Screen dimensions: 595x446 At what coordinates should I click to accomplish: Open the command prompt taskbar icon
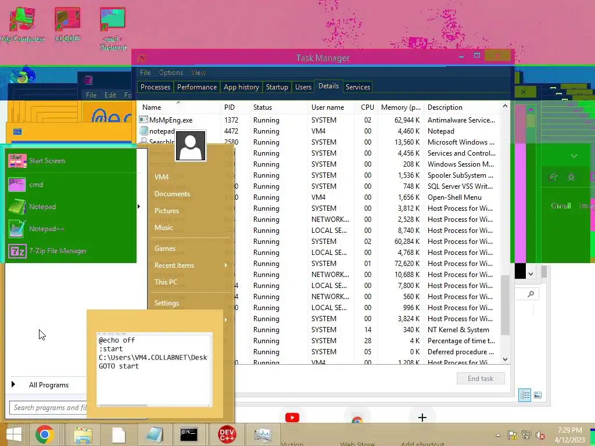(189, 434)
